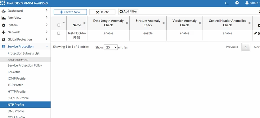Sort by Data Length Anomaly Check arrows

click(x=127, y=23)
